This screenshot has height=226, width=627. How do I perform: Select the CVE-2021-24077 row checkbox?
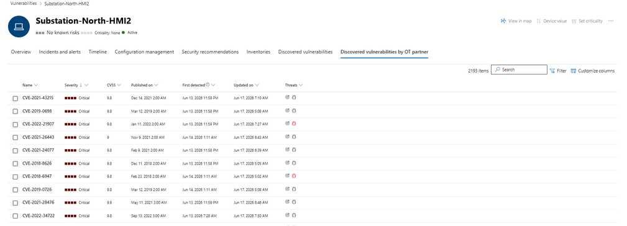pos(15,150)
